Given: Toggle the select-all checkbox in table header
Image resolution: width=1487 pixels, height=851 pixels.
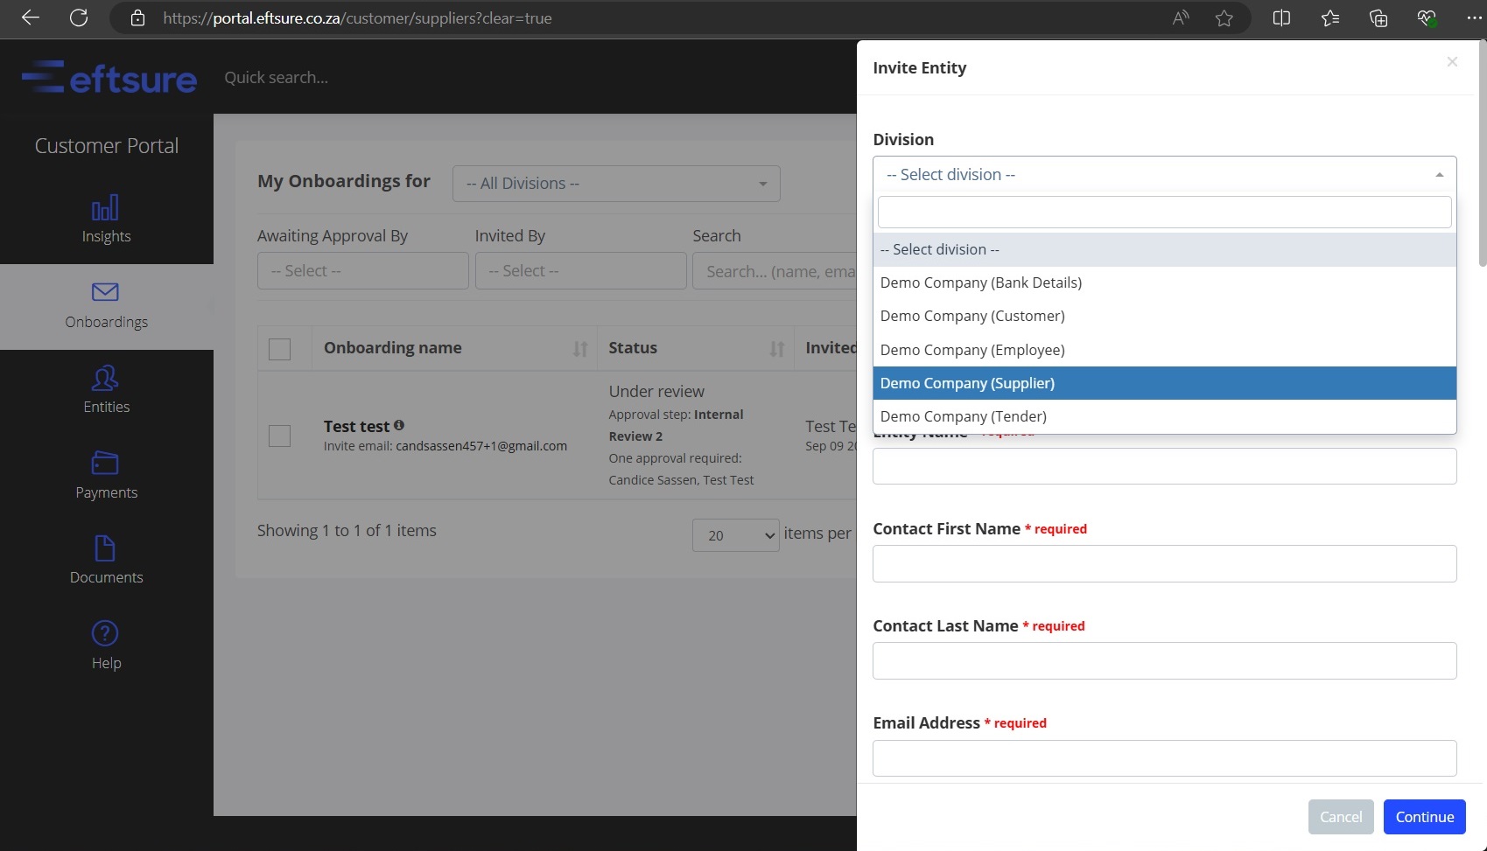Looking at the screenshot, I should click(x=280, y=349).
